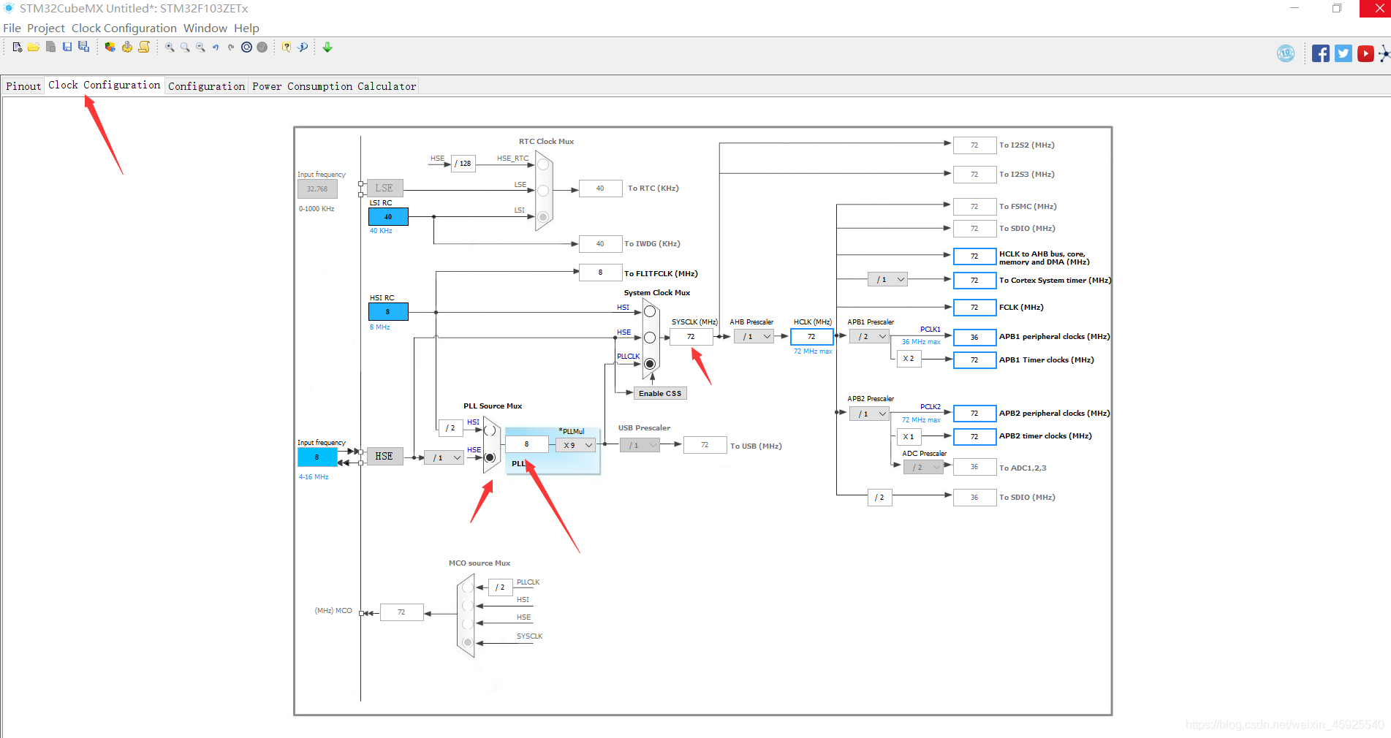Image resolution: width=1391 pixels, height=738 pixels.
Task: Click the HSI RC 8 value box
Action: point(388,311)
